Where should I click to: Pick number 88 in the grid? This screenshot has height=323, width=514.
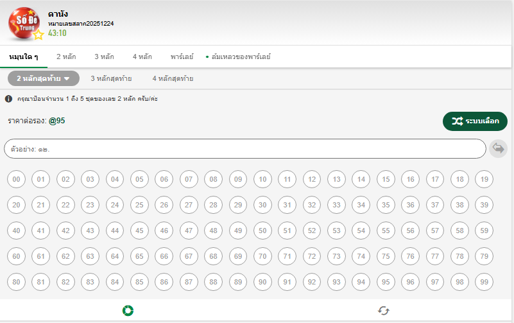(214, 282)
